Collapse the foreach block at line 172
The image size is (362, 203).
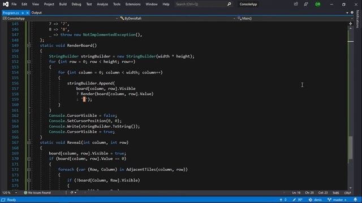click(x=29, y=170)
